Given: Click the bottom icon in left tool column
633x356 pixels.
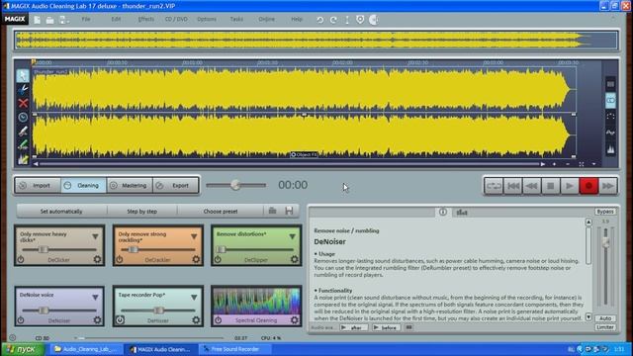Looking at the screenshot, I should 23,159.
